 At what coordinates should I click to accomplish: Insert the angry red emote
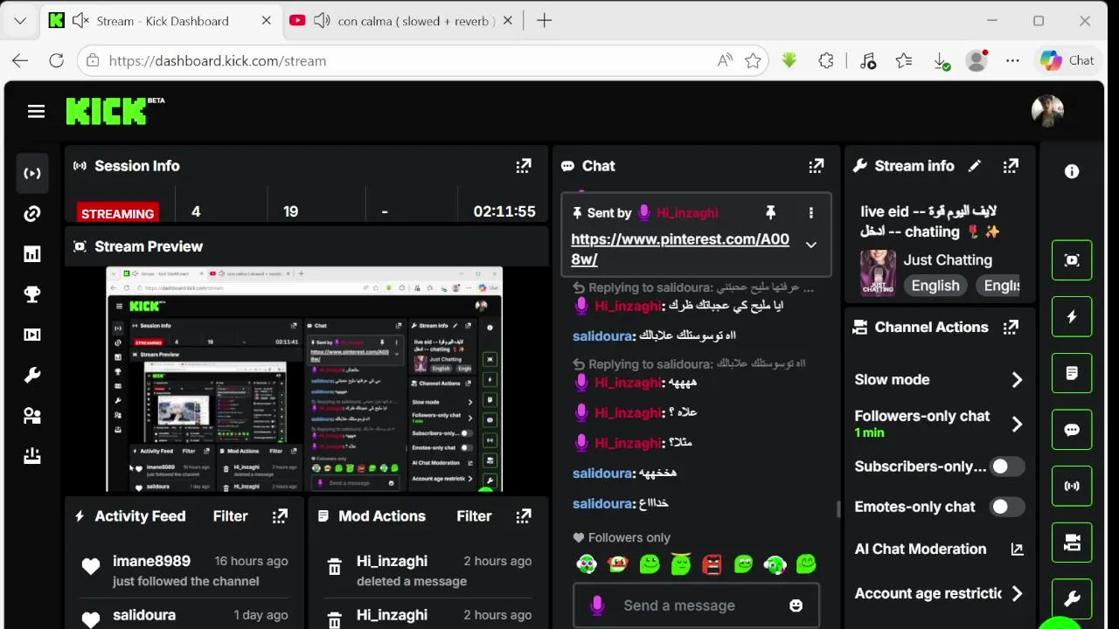[712, 564]
